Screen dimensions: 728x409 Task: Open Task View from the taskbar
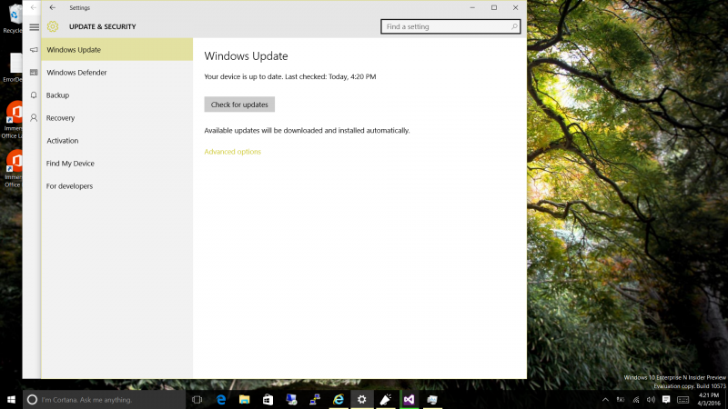coord(197,399)
